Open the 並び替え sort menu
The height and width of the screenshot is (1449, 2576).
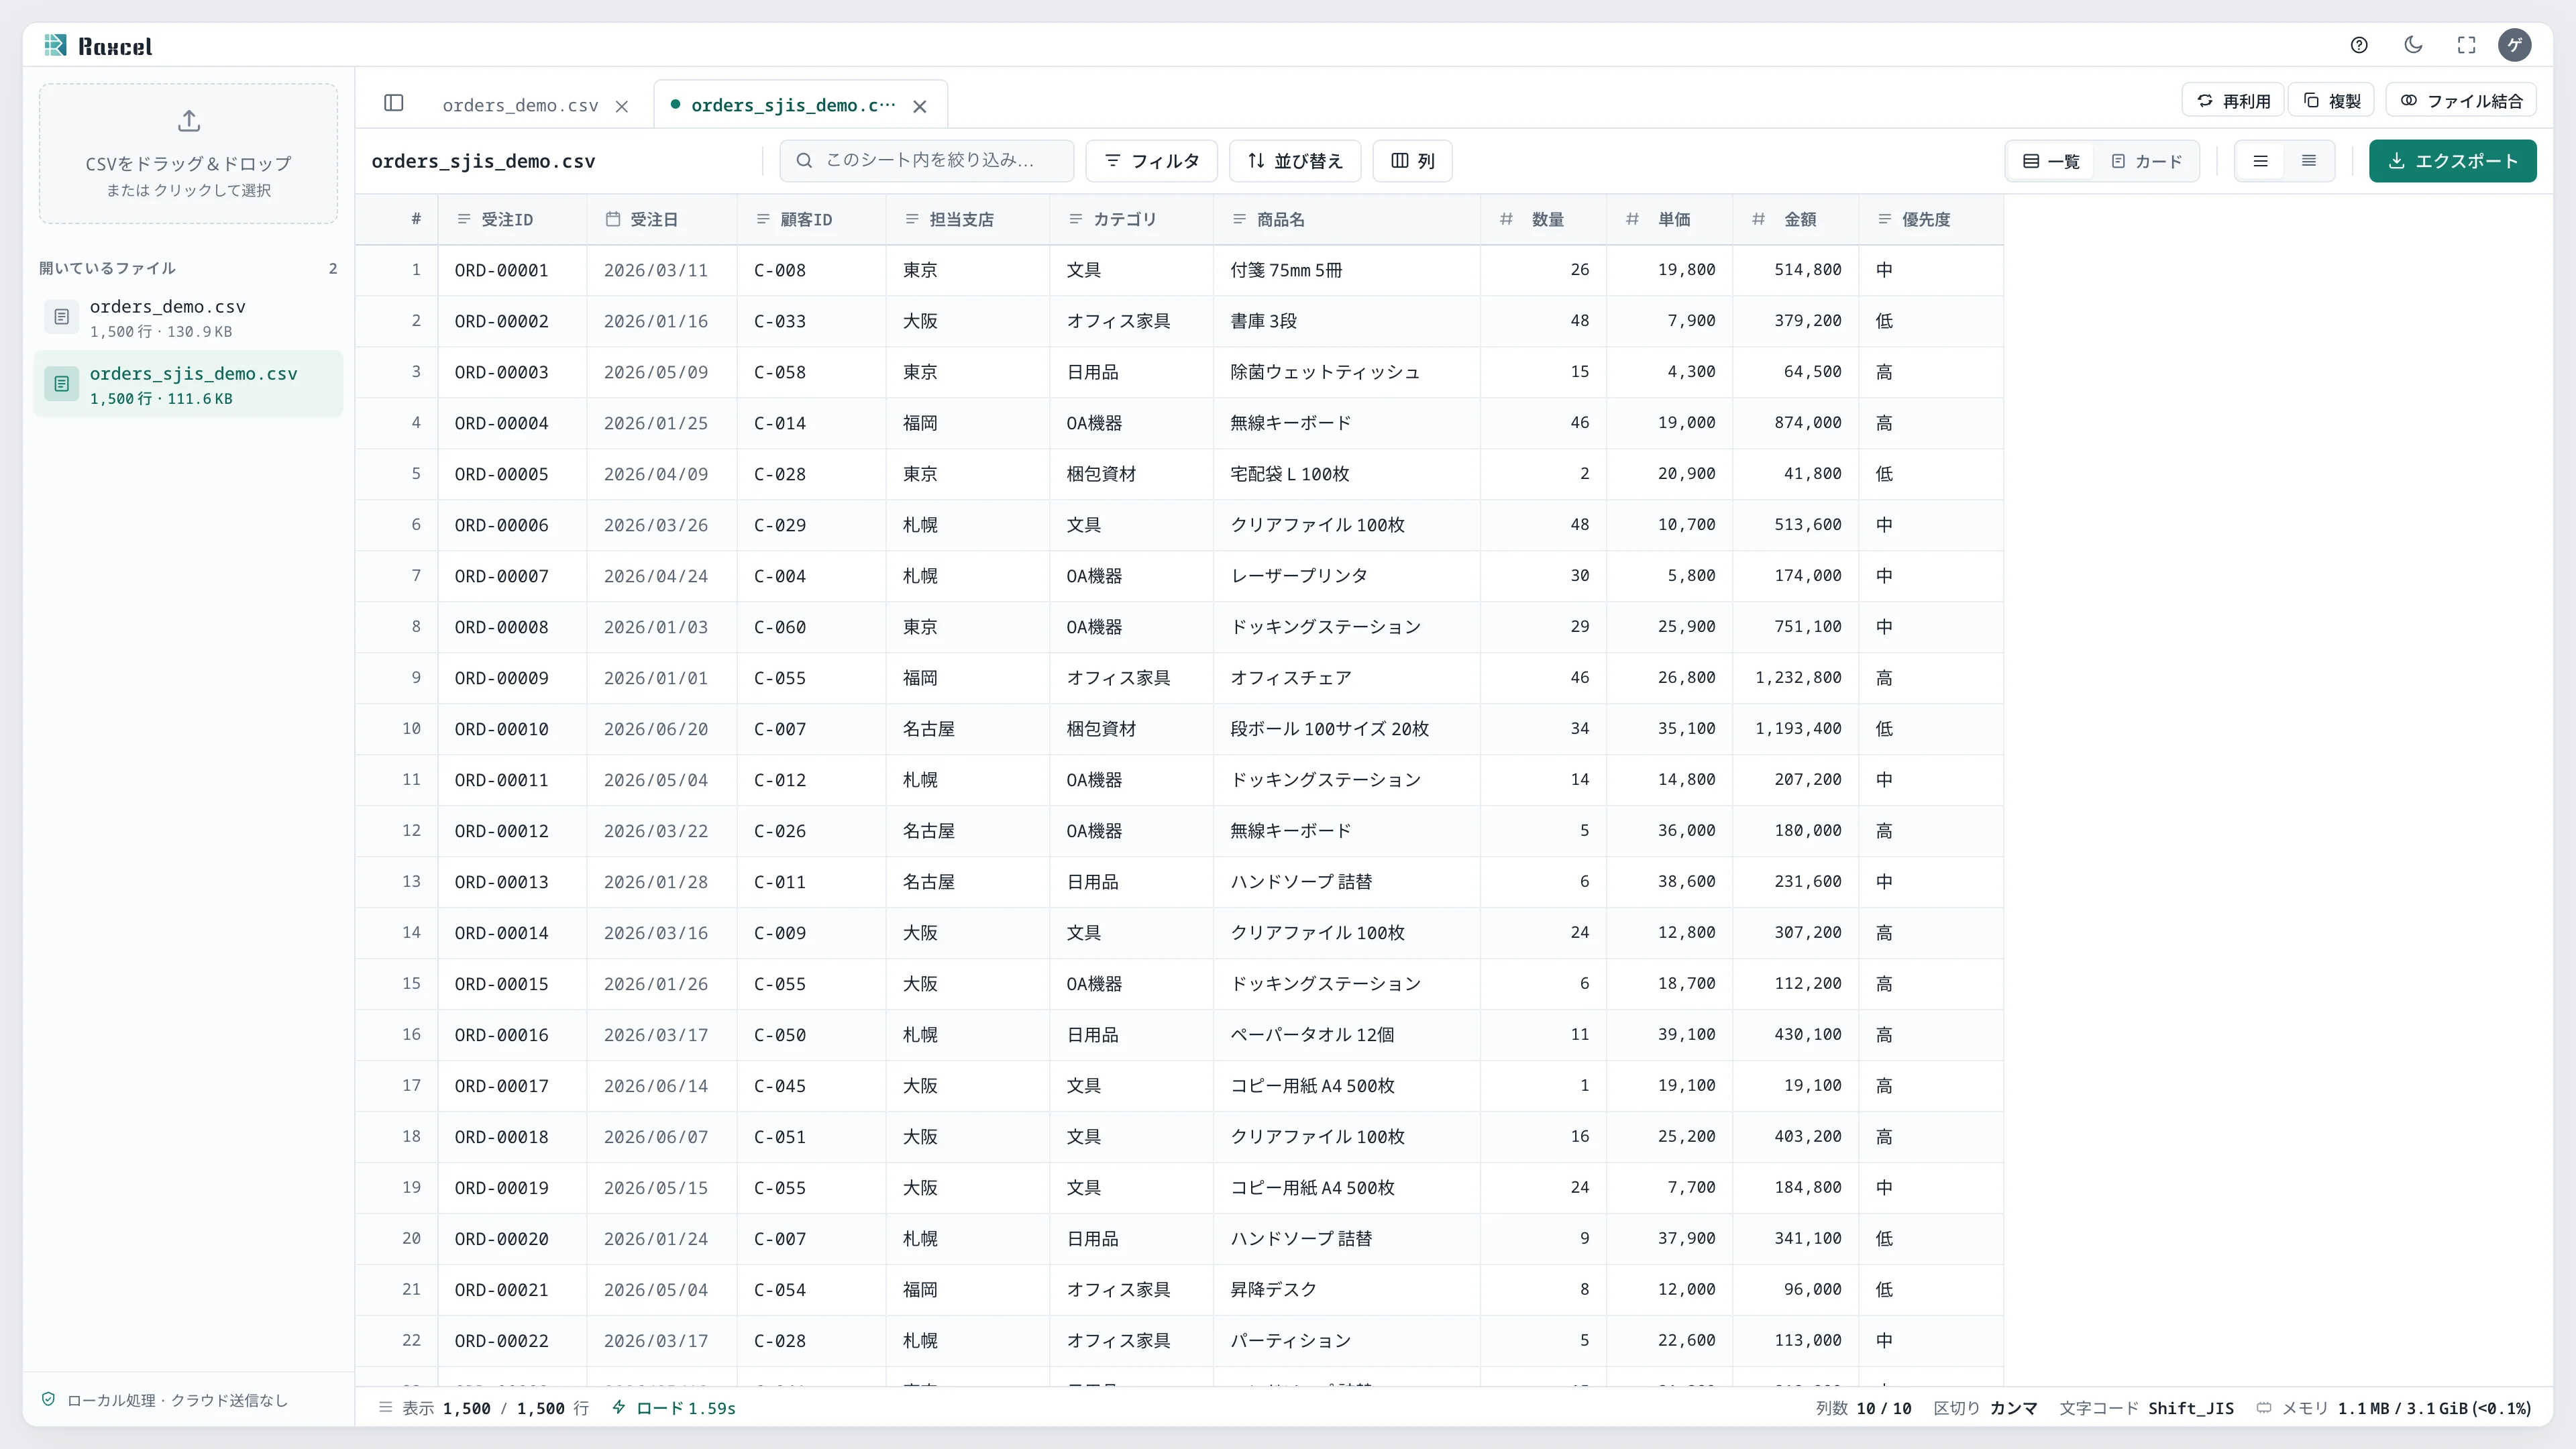click(1295, 161)
